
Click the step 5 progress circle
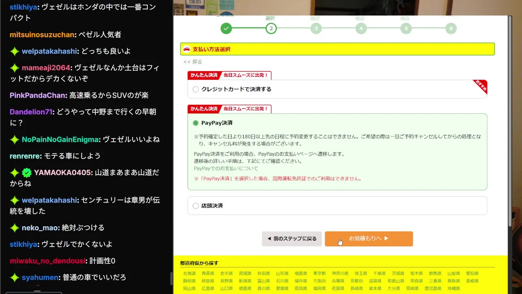tap(406, 29)
